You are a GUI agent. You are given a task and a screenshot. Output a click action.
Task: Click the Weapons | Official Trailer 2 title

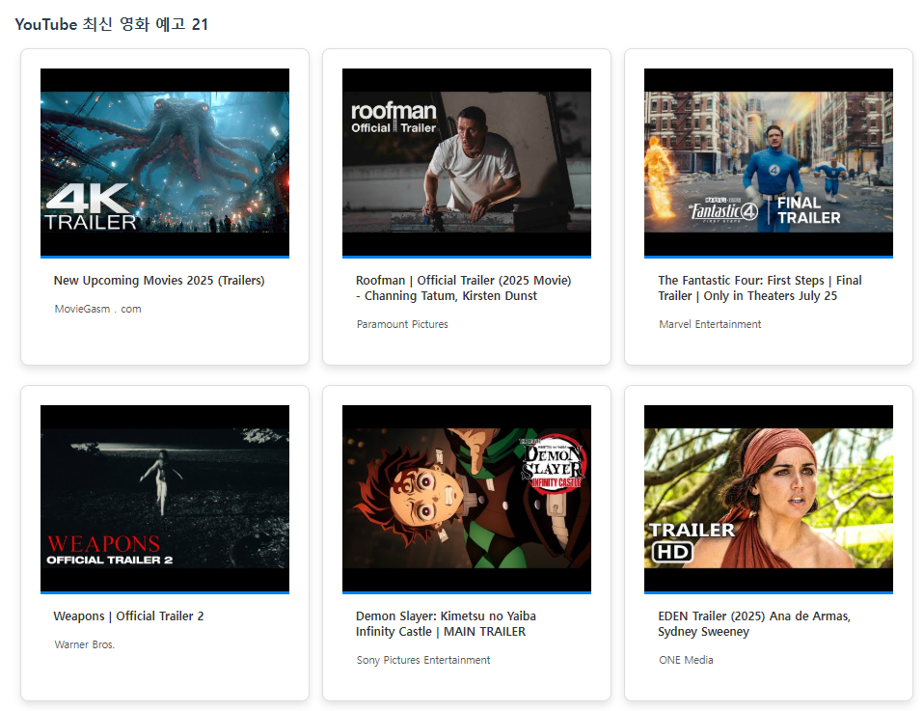[128, 616]
